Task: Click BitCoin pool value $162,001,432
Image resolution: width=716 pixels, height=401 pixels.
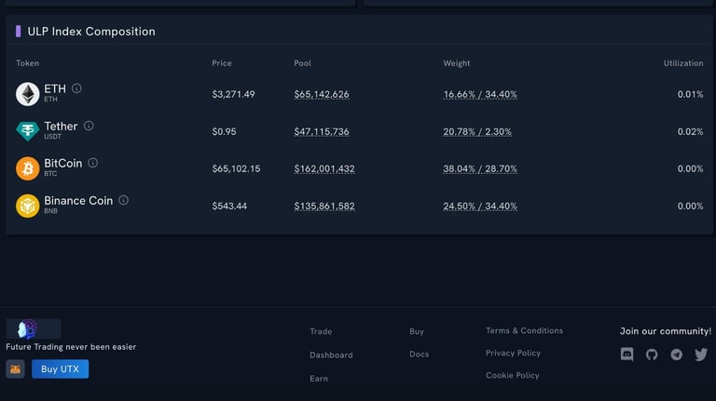Action: tap(324, 168)
